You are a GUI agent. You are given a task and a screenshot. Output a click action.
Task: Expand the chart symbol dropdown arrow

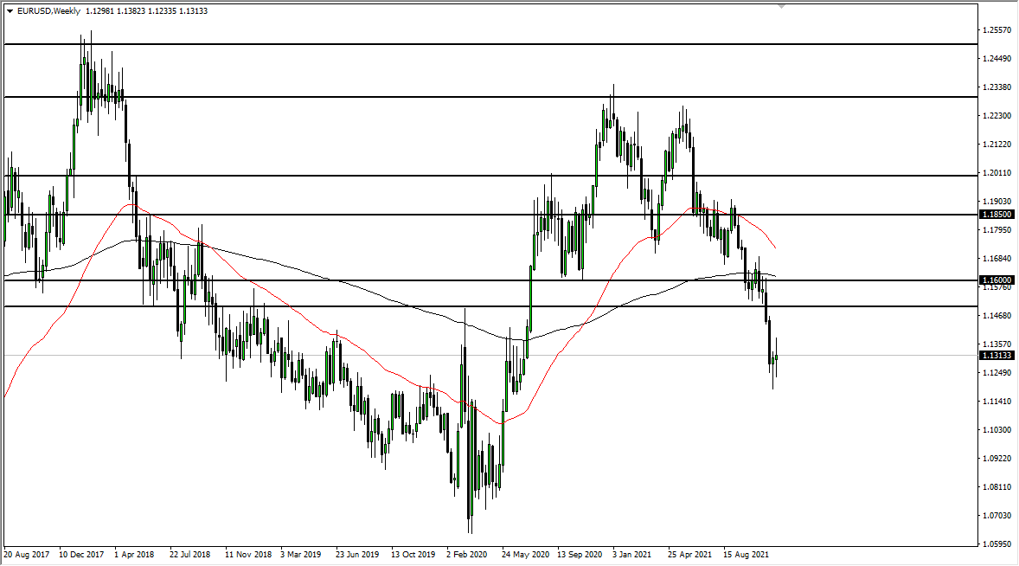[10, 12]
